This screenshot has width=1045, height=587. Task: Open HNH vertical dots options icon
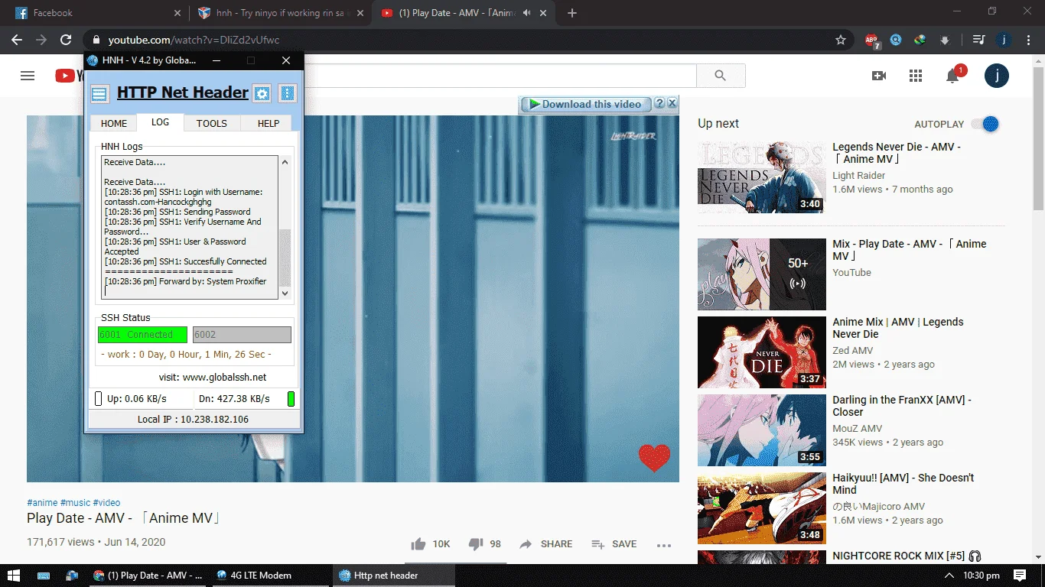coord(288,93)
